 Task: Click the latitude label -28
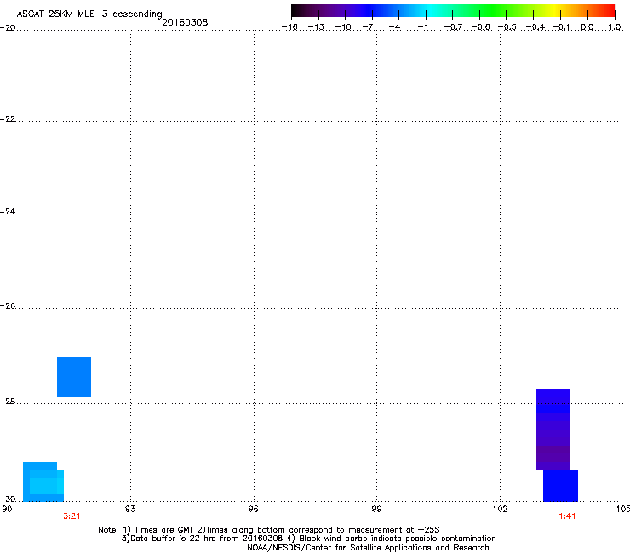pyautogui.click(x=8, y=402)
